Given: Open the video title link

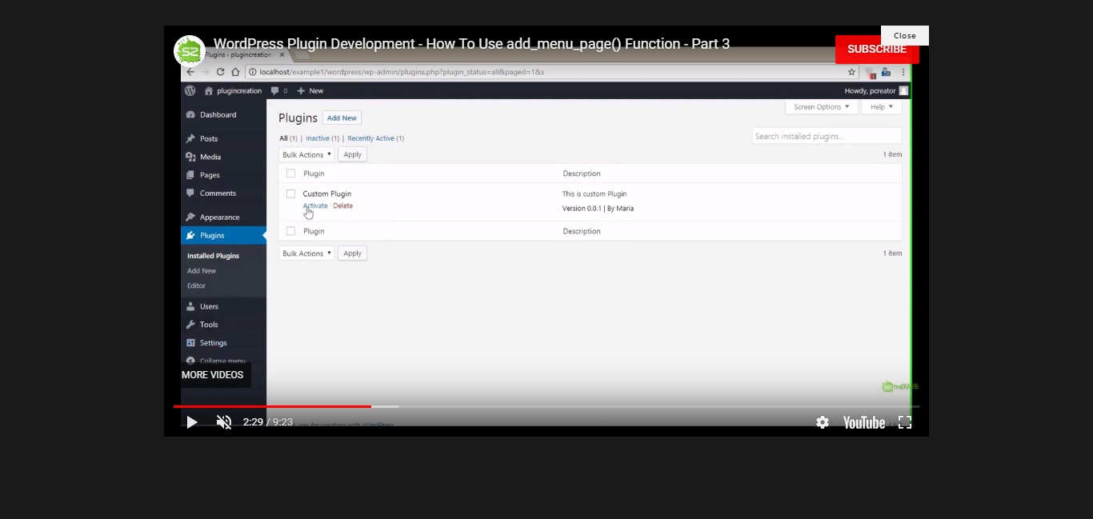Looking at the screenshot, I should pyautogui.click(x=471, y=44).
